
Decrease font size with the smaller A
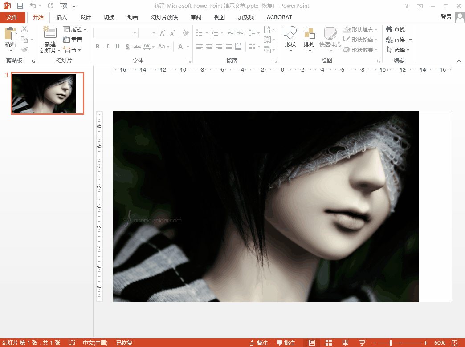click(x=172, y=33)
